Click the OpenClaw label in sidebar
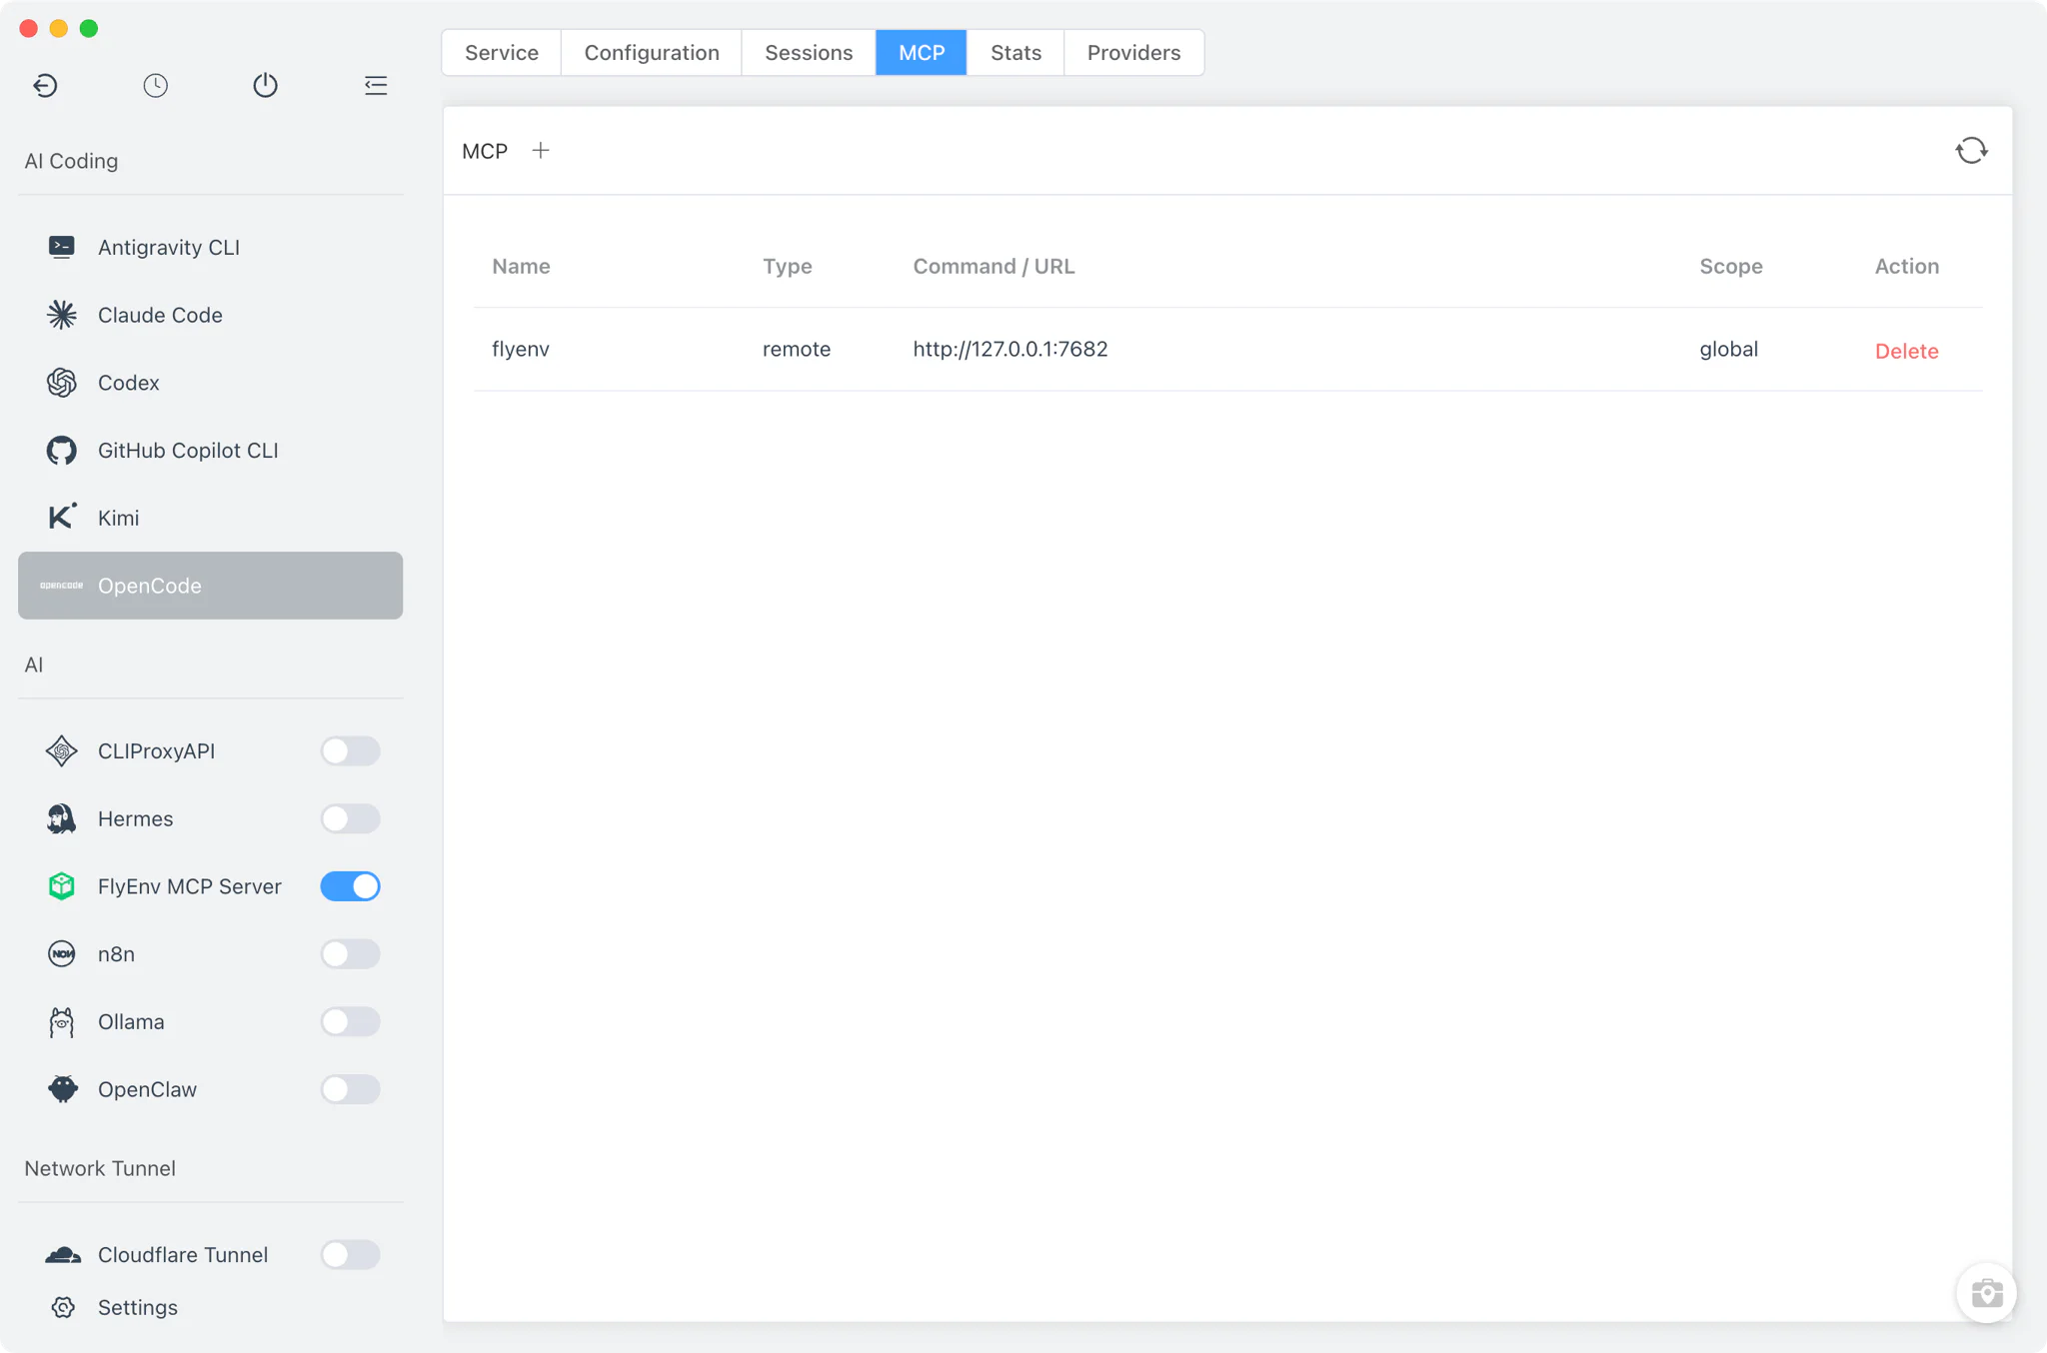This screenshot has width=2047, height=1353. coord(147,1089)
